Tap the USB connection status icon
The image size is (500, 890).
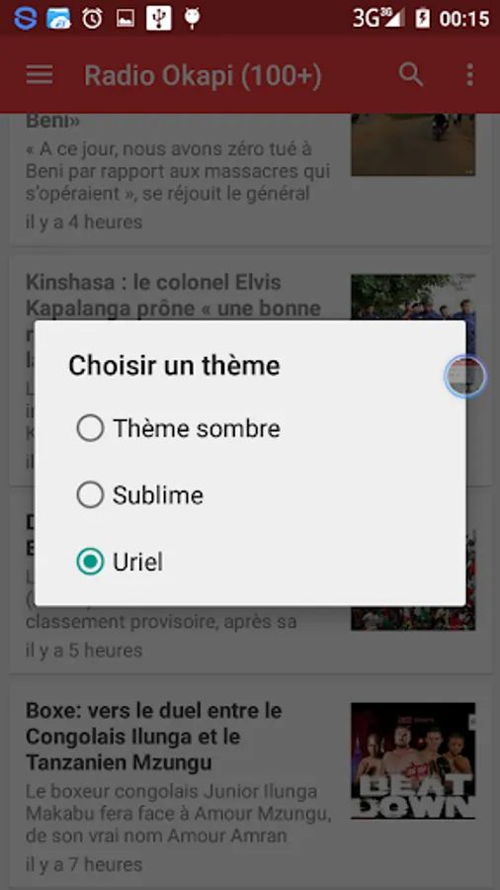(x=159, y=19)
